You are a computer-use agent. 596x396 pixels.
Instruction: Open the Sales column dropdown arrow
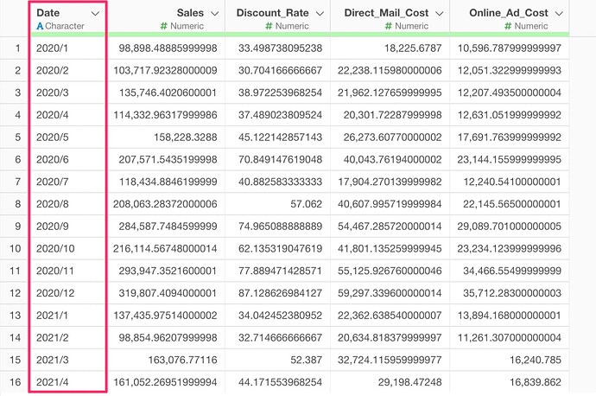click(x=215, y=14)
